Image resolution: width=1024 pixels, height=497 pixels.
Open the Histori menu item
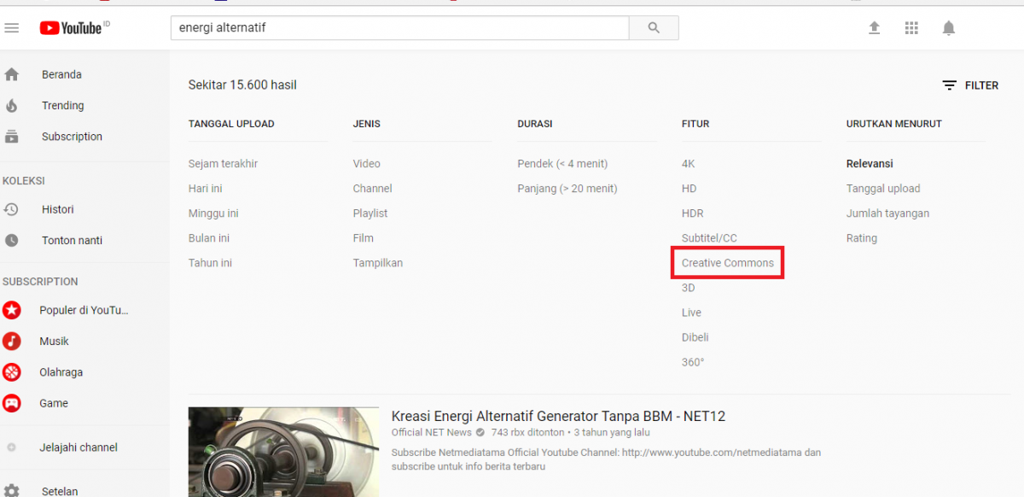coord(55,209)
